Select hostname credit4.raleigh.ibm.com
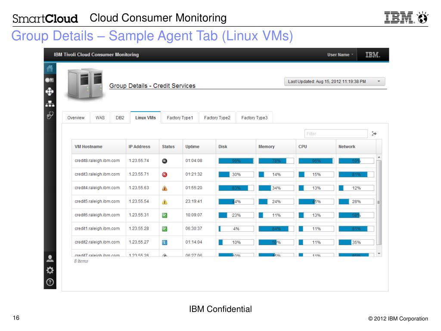The height and width of the screenshot is (331, 441). tap(97, 188)
